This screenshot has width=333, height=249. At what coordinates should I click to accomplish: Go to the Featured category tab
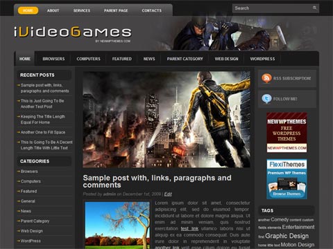[x=122, y=59]
